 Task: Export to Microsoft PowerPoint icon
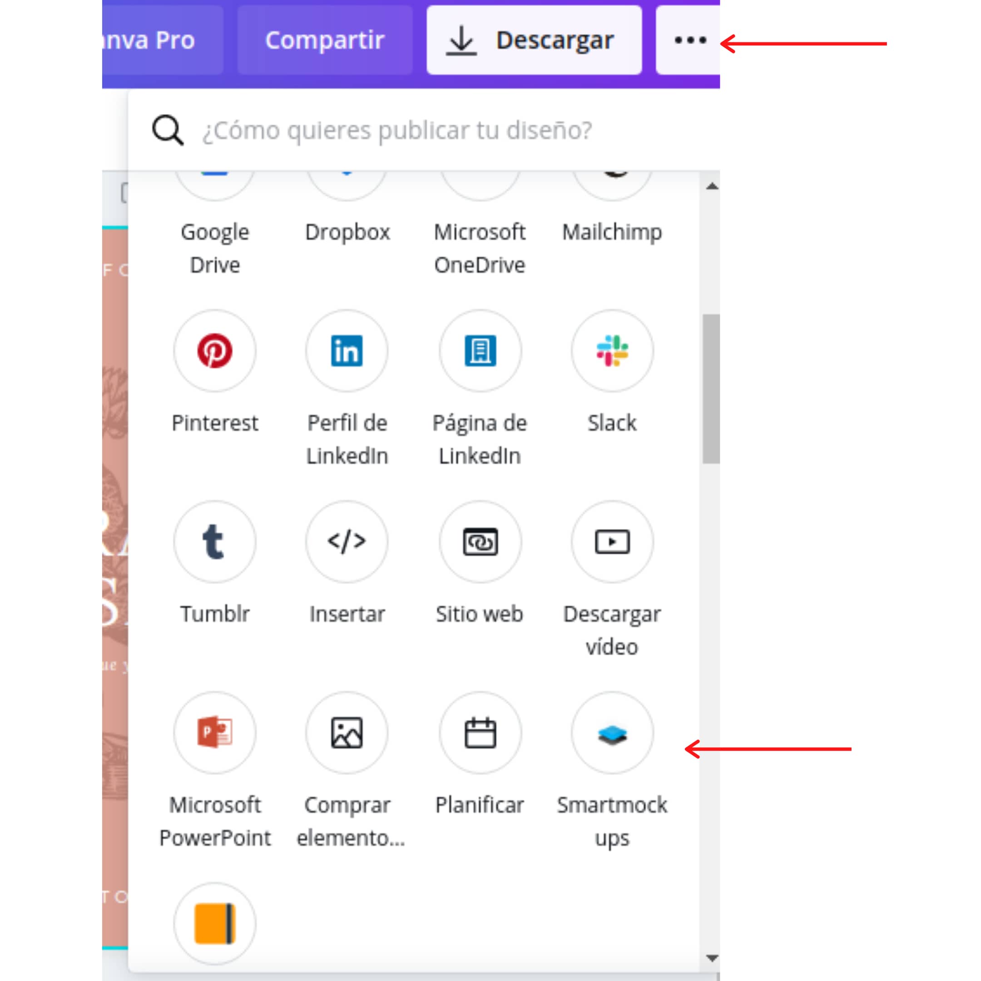click(214, 733)
